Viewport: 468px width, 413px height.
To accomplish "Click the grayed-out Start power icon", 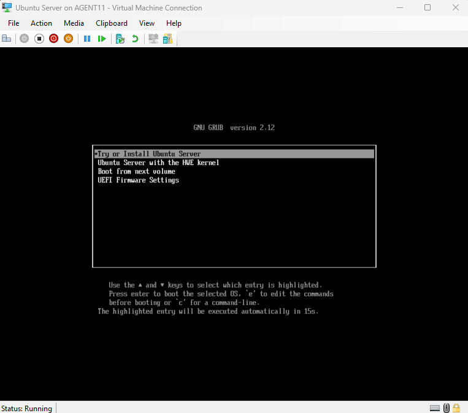I will pos(24,39).
